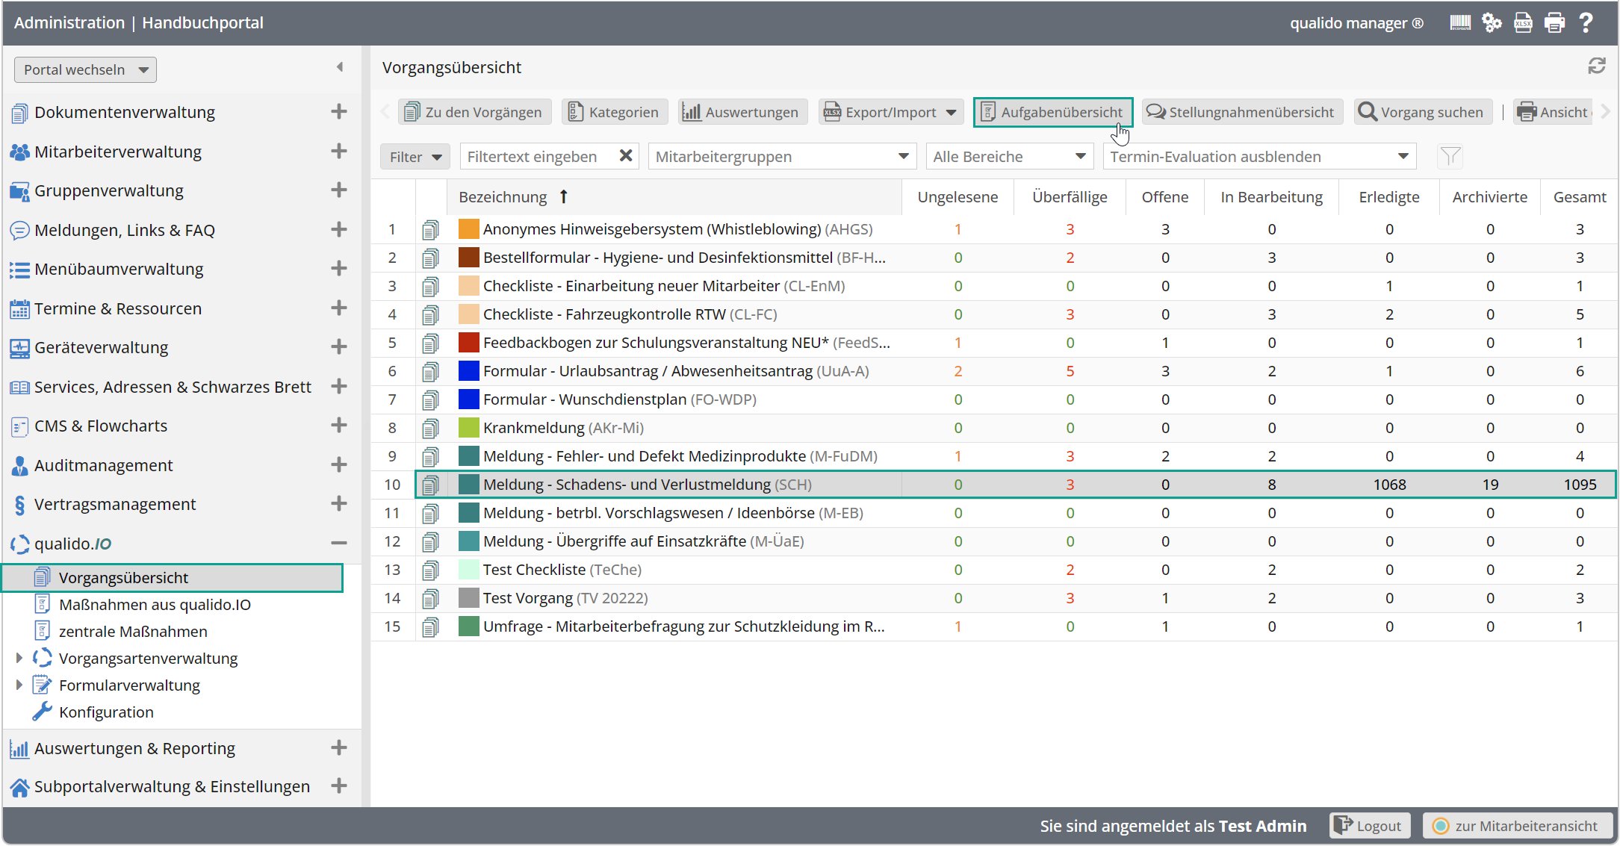Click green swatch of Krankmeldung row
The width and height of the screenshot is (1620, 846).
(x=468, y=428)
